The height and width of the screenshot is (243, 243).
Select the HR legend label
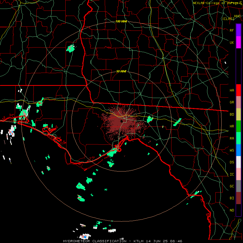pyautogui.click(x=232, y=126)
